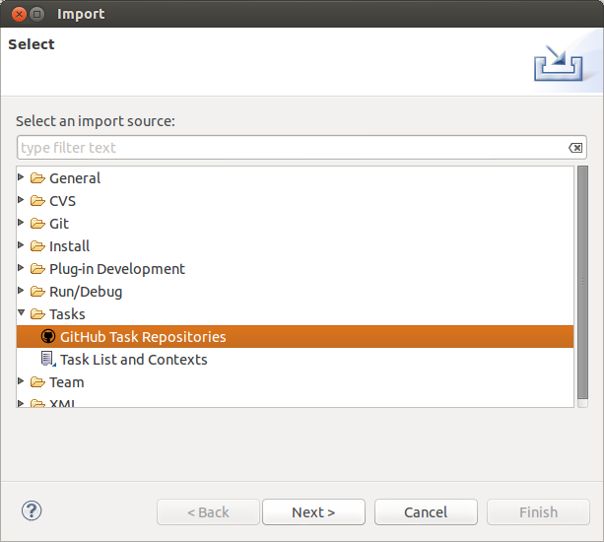604x542 pixels.
Task: Select the General tree label
Action: (75, 178)
